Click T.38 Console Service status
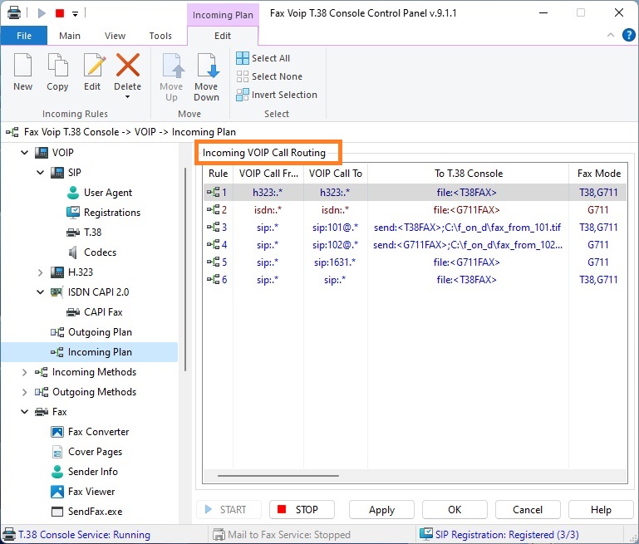Viewport: 639px width, 544px height. pos(77,535)
